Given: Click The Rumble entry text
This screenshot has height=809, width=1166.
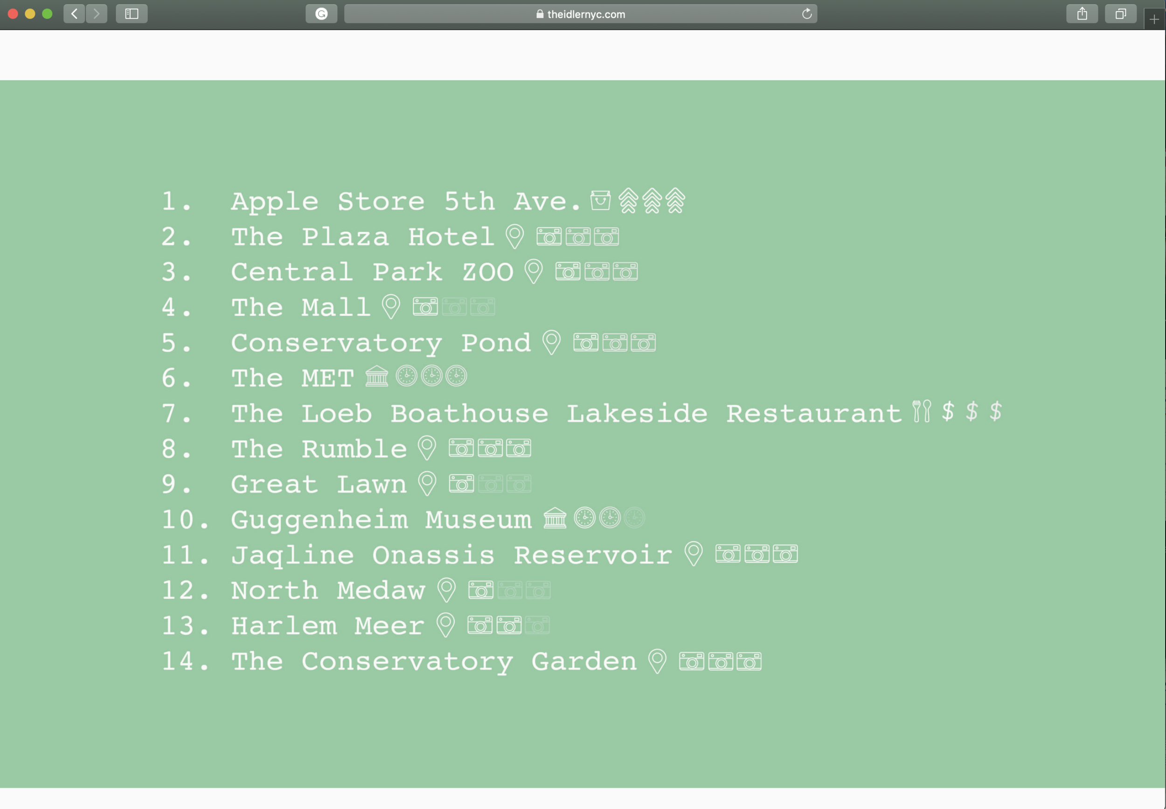Looking at the screenshot, I should coord(319,449).
